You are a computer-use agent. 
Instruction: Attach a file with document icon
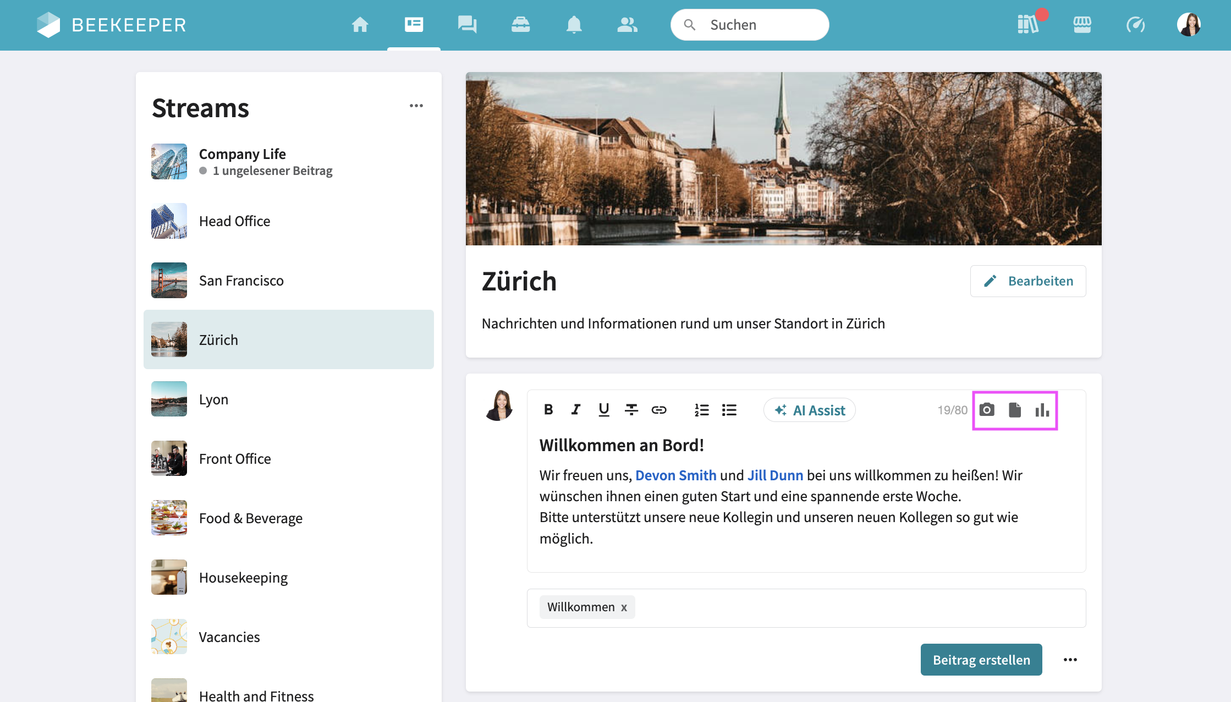(1015, 410)
